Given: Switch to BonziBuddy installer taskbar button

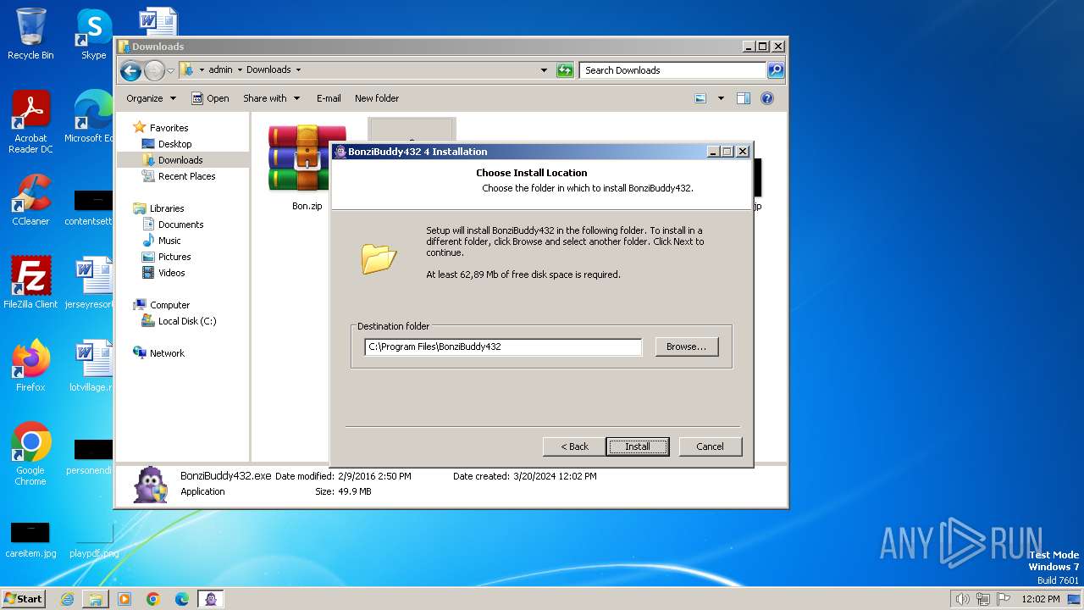Looking at the screenshot, I should click(211, 599).
